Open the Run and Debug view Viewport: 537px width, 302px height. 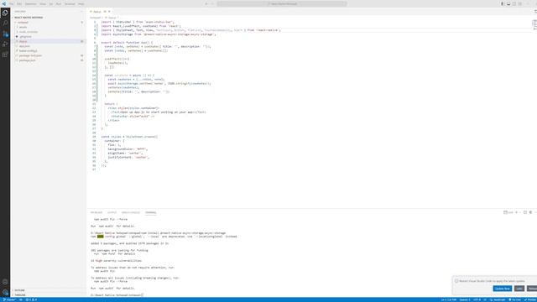point(5,44)
